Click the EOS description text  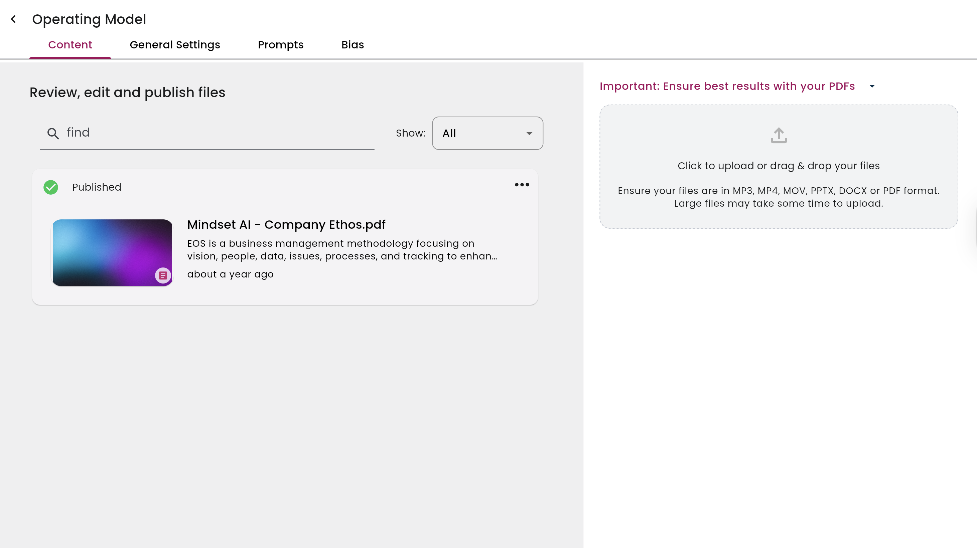click(x=342, y=250)
